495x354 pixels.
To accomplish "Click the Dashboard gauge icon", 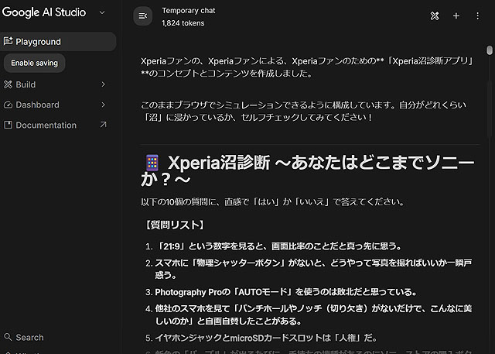I will [x=9, y=105].
